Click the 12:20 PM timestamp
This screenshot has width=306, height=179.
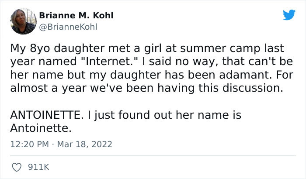click(x=26, y=144)
